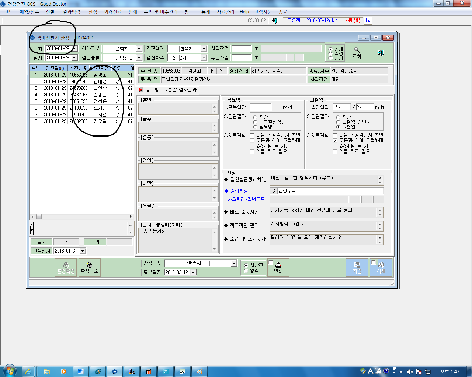Click the 저장 save icon button
The image size is (472, 377).
(357, 268)
